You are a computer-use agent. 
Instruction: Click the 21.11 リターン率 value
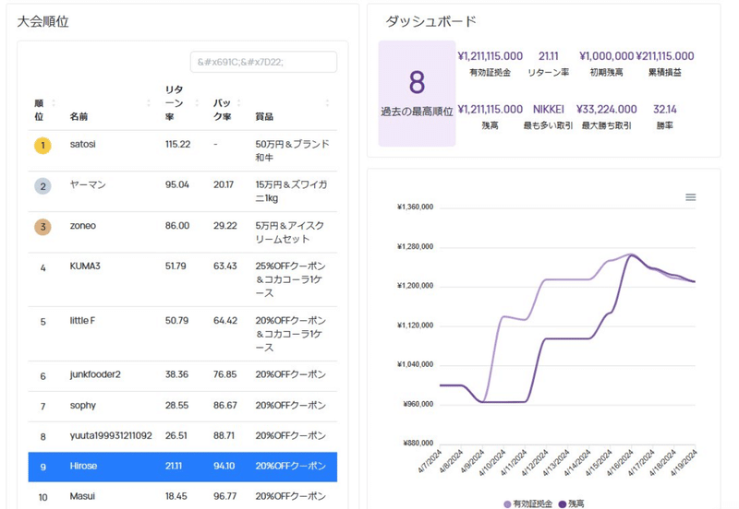pyautogui.click(x=549, y=56)
